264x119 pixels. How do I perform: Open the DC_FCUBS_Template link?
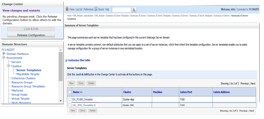[x=83, y=99]
